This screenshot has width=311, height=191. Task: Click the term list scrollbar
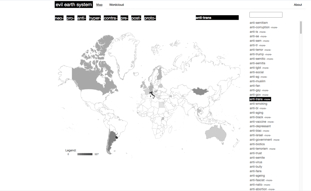click(x=301, y=27)
